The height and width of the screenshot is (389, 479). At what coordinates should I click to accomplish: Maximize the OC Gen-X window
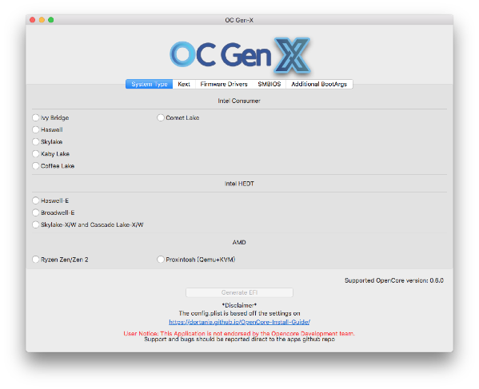click(x=51, y=20)
